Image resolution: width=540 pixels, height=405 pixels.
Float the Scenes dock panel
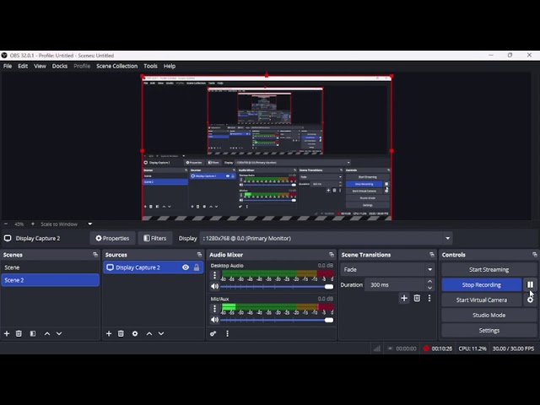coord(95,255)
